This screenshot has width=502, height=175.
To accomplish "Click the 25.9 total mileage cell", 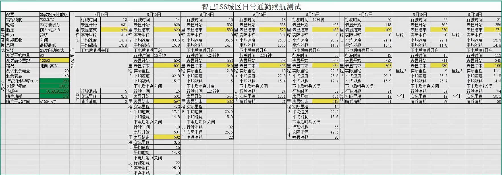I will pyautogui.click(x=167, y=168).
